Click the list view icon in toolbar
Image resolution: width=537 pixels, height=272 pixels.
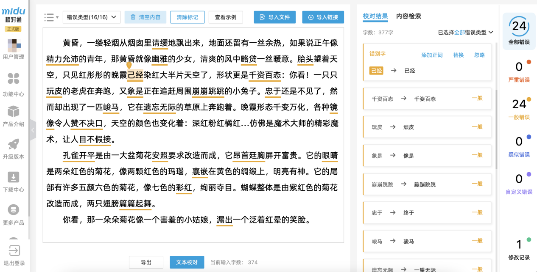[51, 17]
